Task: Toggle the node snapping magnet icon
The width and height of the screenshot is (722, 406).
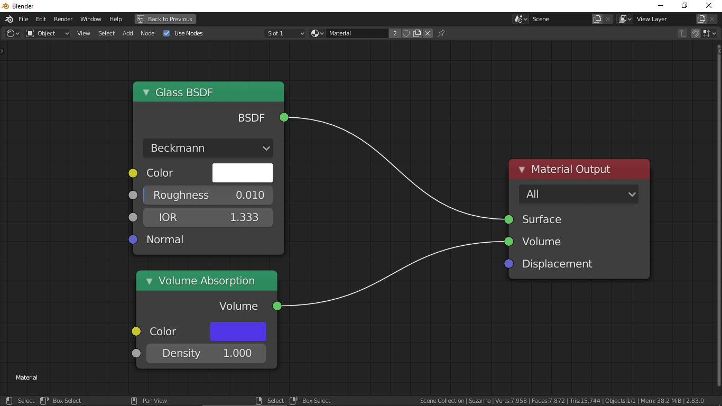Action: [x=696, y=33]
